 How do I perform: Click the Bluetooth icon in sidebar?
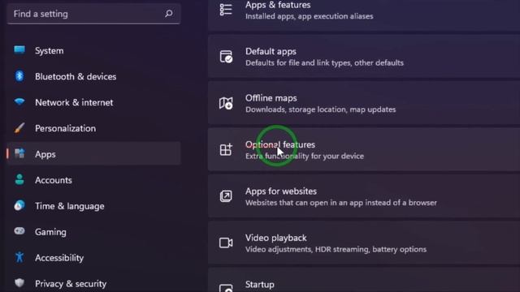click(x=19, y=76)
